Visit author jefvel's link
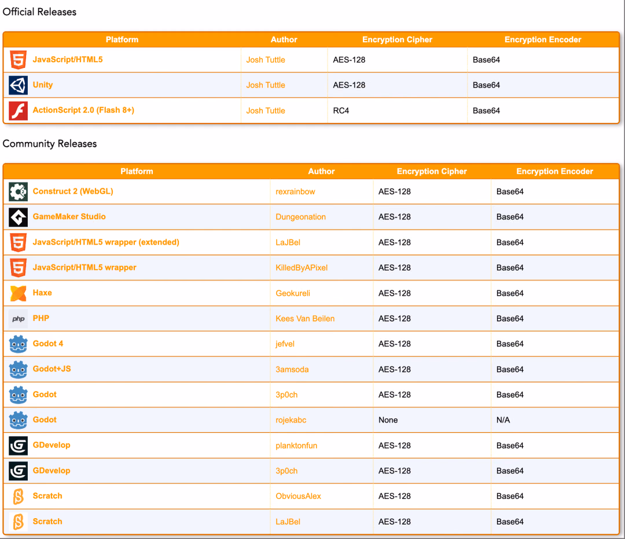This screenshot has height=539, width=625. tap(285, 344)
